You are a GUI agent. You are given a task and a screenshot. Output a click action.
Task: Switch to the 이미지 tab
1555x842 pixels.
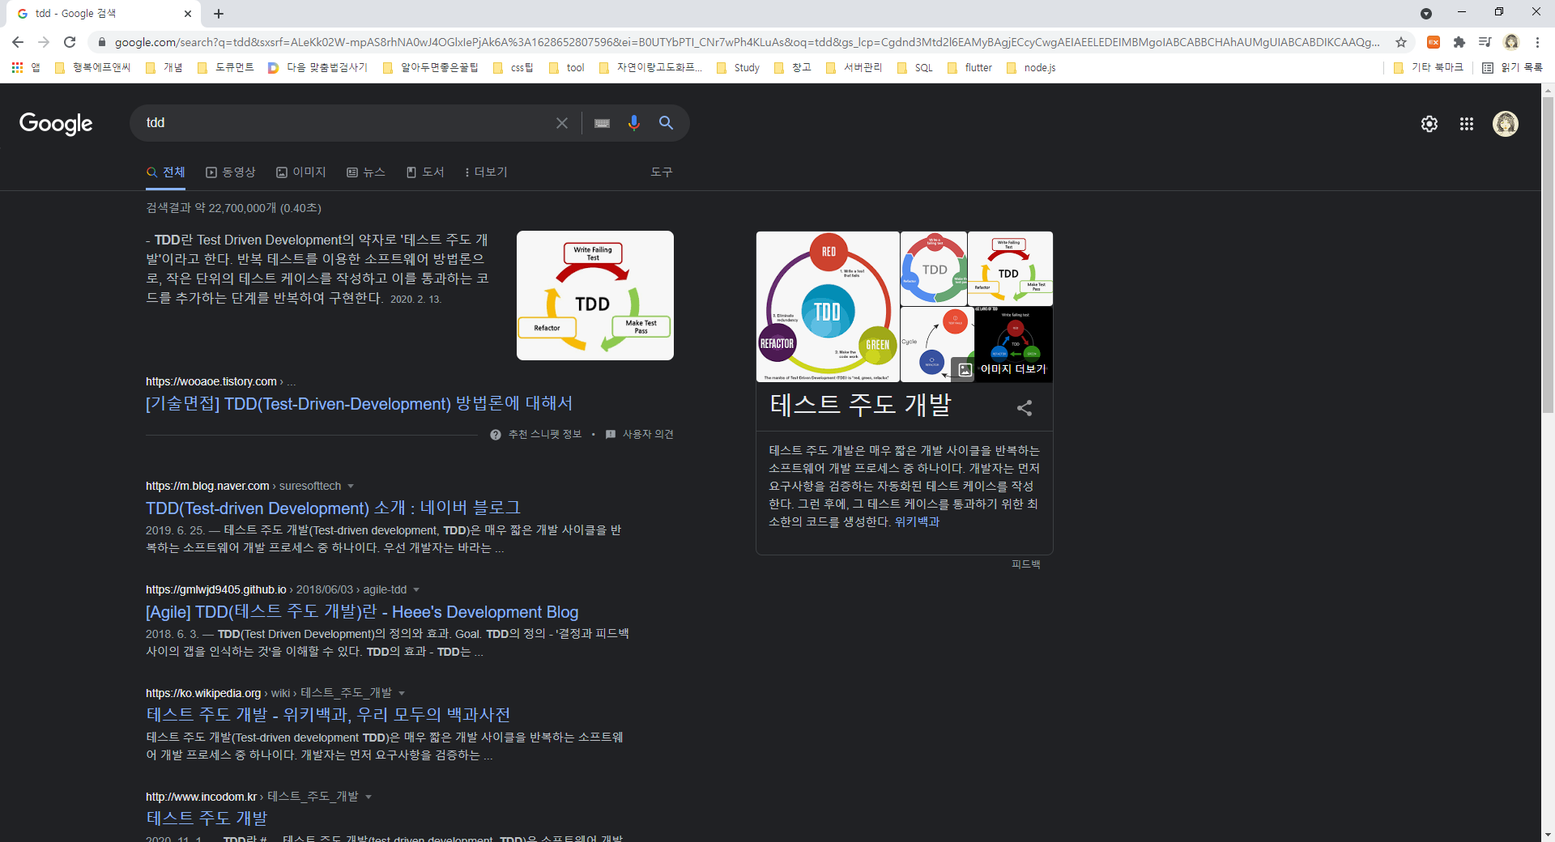[301, 172]
